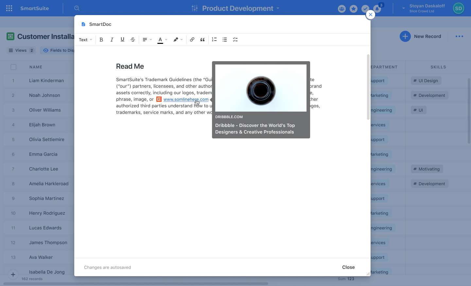The image size is (471, 286).
Task: Select the Emma Garcia record
Action: pyautogui.click(x=43, y=154)
